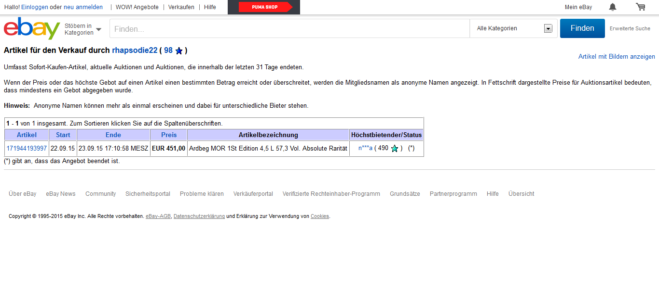The image size is (659, 305).
Task: Click the Höchstbietender/Status column header
Action: click(x=386, y=135)
